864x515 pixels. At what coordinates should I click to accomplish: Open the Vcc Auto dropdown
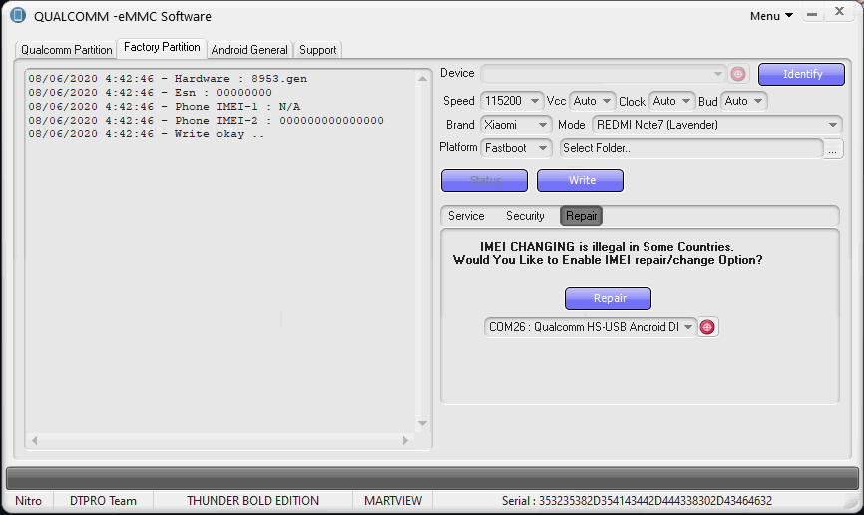(592, 101)
